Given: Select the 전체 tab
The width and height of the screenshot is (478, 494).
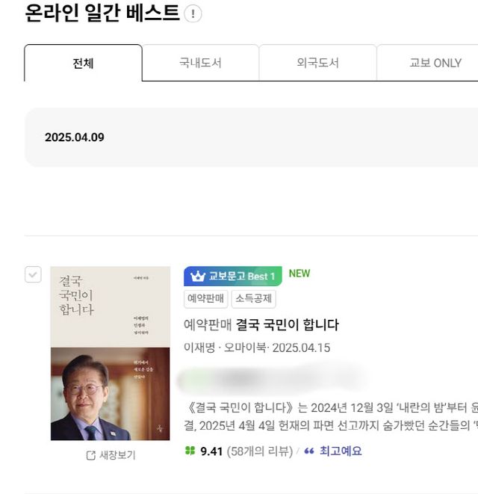Looking at the screenshot, I should [x=83, y=64].
